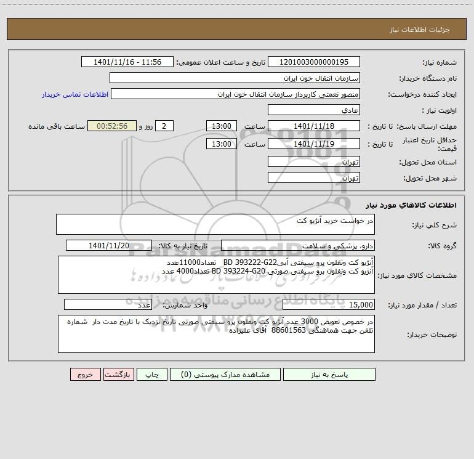Click the مشخصات کالای مورد نیاز label
The width and height of the screenshot is (474, 459).
tap(417, 275)
